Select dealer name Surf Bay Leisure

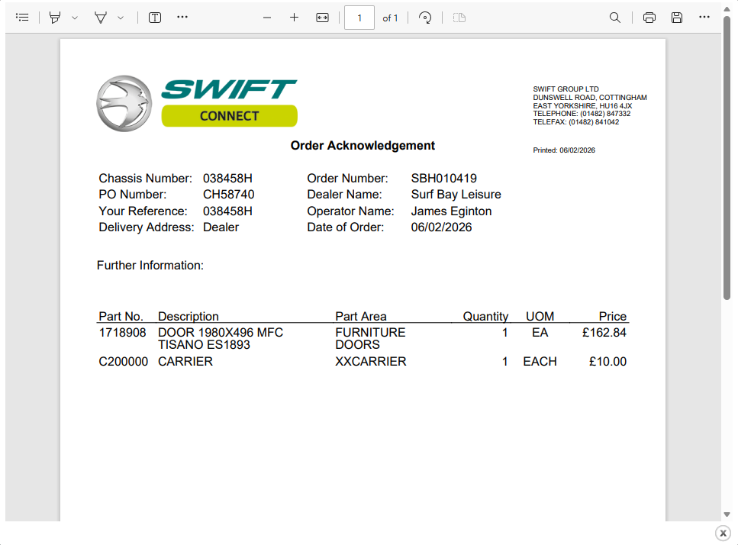[456, 195]
